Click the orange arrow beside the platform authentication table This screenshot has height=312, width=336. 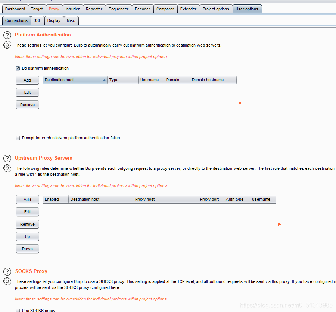click(x=240, y=103)
